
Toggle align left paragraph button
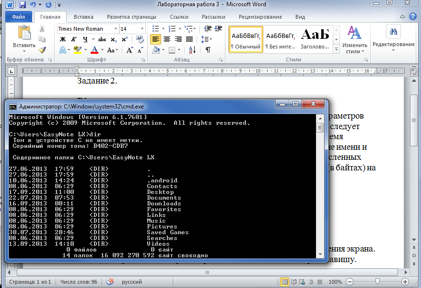pyautogui.click(x=155, y=39)
